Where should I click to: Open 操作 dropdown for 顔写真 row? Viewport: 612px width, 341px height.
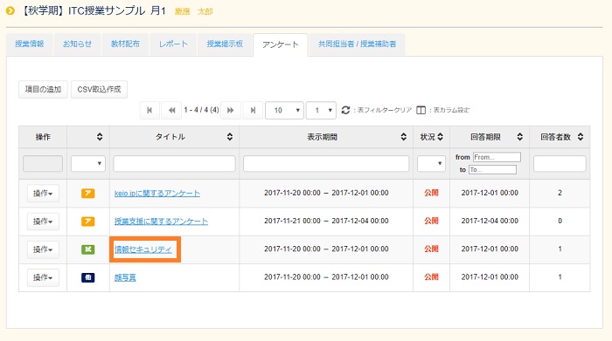tap(43, 277)
